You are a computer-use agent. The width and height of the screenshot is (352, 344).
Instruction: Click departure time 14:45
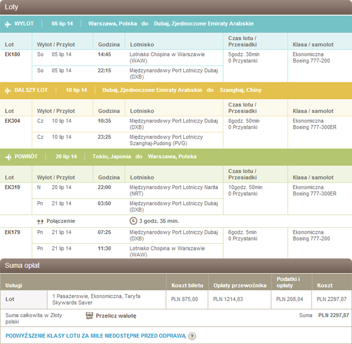point(104,54)
